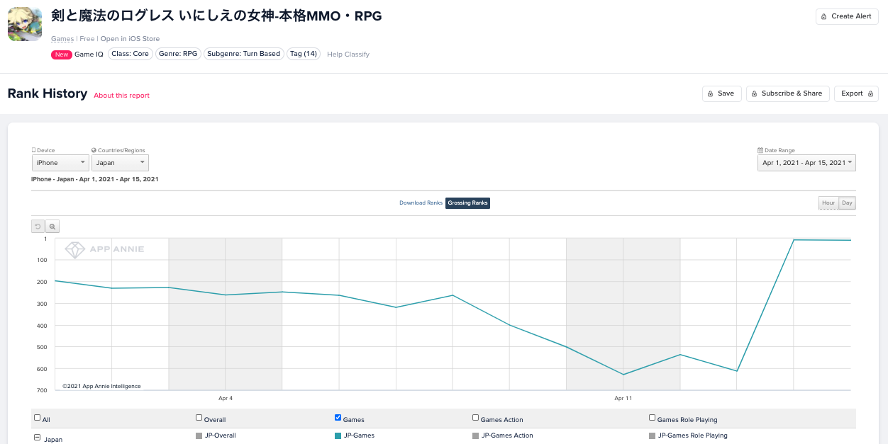
Task: Click the Apr 4 x-axis label
Action: point(226,399)
